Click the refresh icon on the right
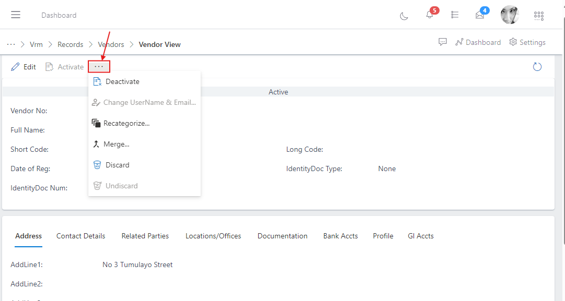565x301 pixels. [x=537, y=67]
